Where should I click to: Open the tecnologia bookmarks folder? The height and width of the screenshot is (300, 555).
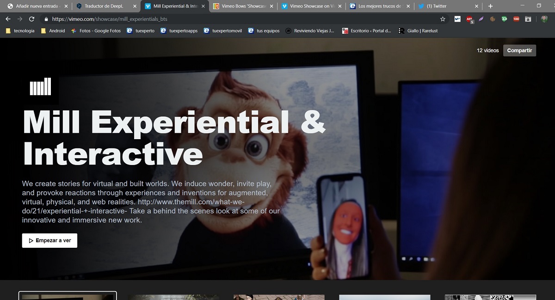click(21, 31)
